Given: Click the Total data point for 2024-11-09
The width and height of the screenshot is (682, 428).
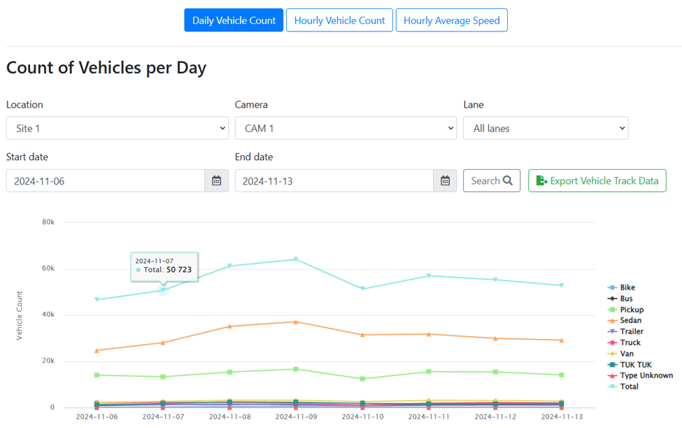Looking at the screenshot, I should pyautogui.click(x=296, y=259).
